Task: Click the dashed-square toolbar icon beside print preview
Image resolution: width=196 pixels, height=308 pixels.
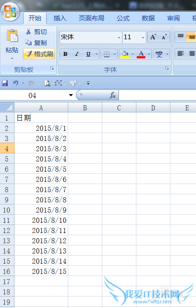Action: (58, 83)
